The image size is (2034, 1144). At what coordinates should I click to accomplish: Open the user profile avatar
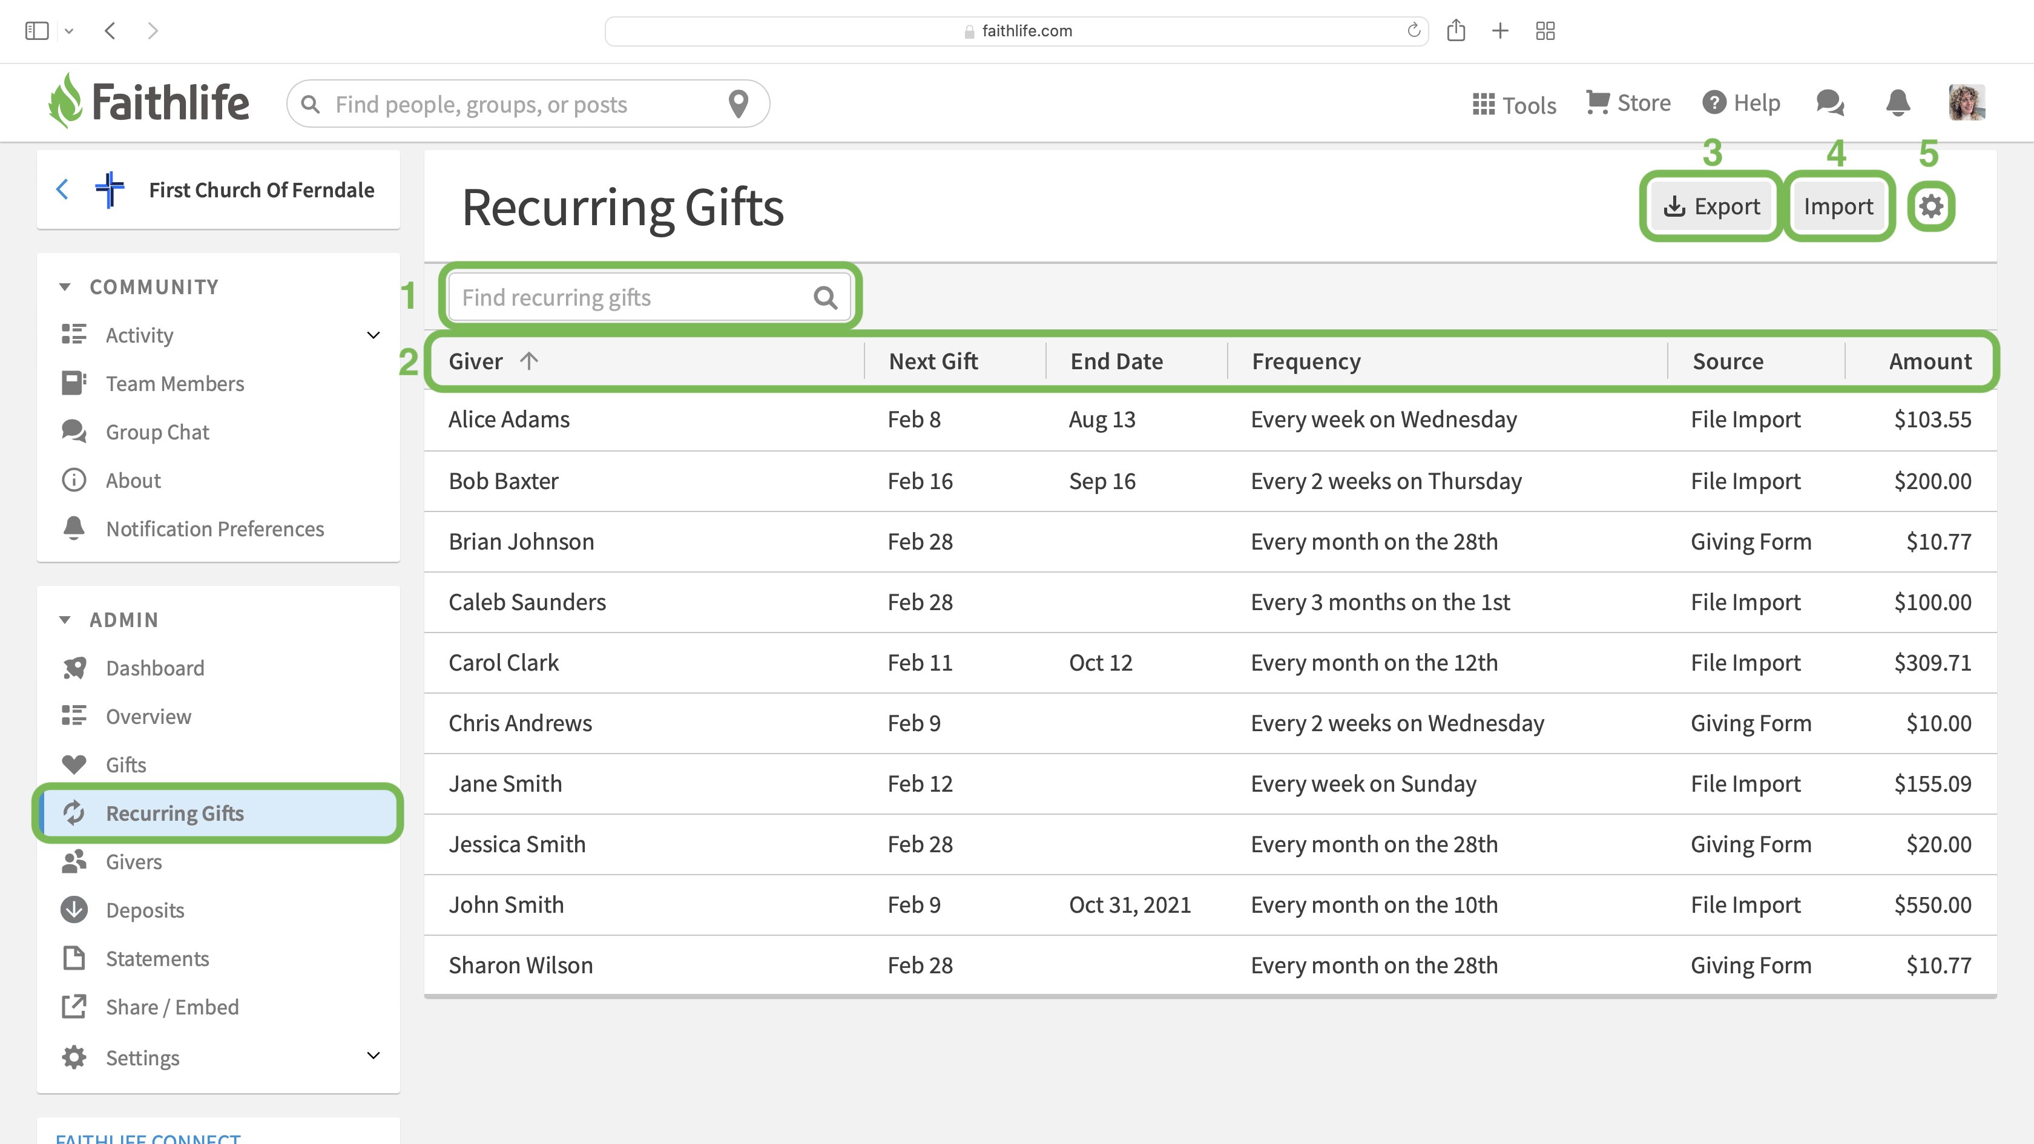click(1966, 103)
